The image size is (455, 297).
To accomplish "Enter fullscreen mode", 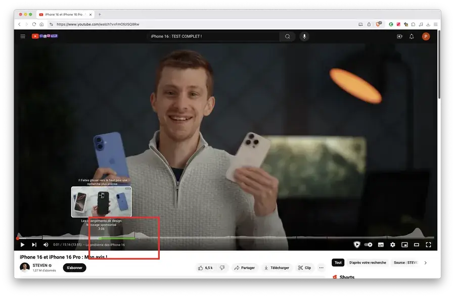I will click(x=428, y=244).
